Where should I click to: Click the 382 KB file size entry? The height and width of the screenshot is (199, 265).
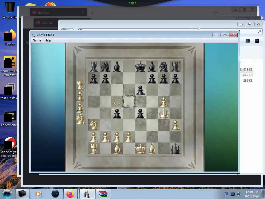tap(248, 81)
